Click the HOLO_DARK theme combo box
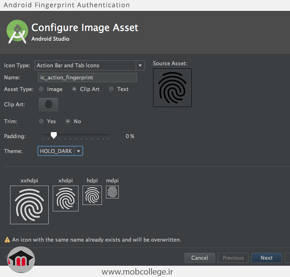Image resolution: width=290 pixels, height=277 pixels. coord(60,151)
